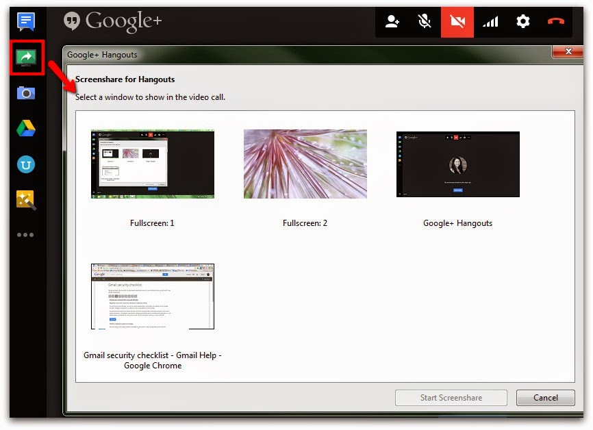Open the Capture camera app icon
Screen dimensions: 593x430
26,92
